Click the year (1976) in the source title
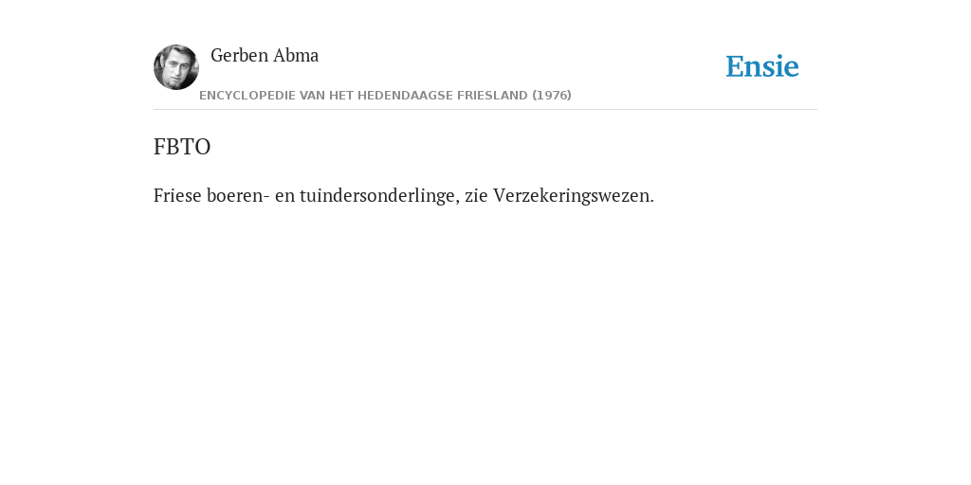This screenshot has width=971, height=485. tap(552, 96)
